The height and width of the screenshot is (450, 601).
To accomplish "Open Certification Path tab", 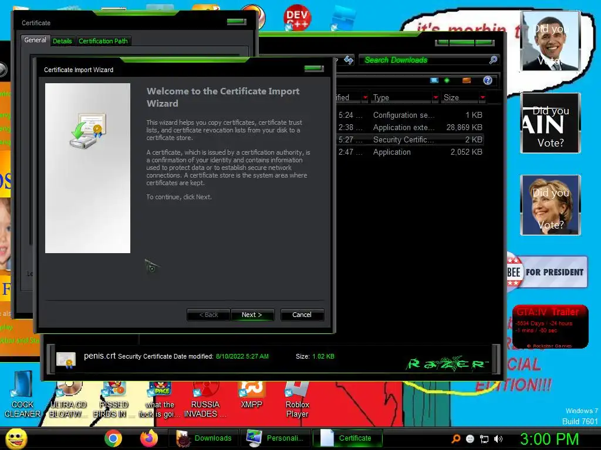I will click(103, 41).
